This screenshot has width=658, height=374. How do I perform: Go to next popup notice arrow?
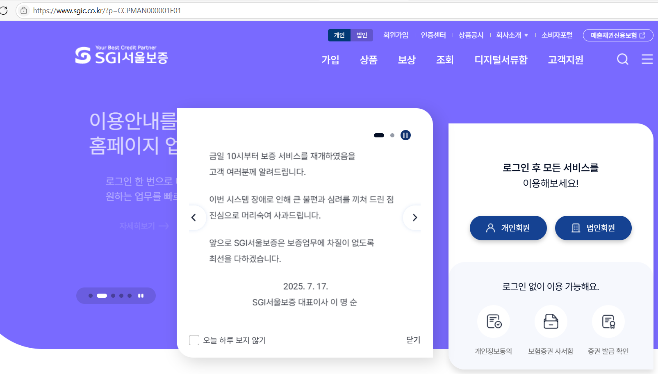click(x=414, y=217)
